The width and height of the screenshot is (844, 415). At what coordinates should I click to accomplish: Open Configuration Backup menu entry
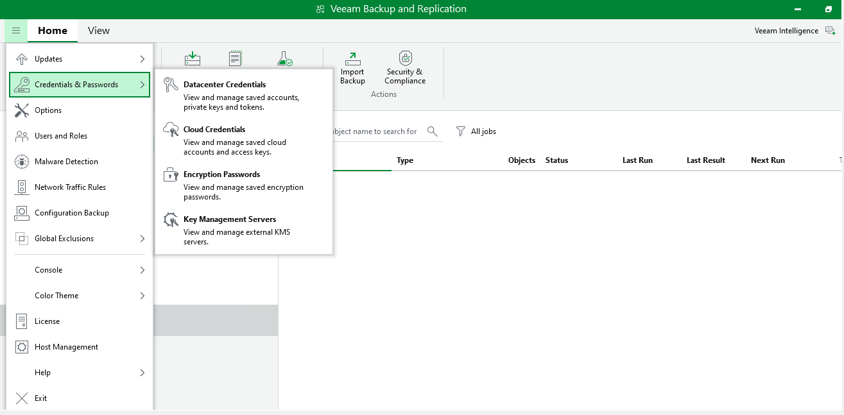(x=80, y=213)
